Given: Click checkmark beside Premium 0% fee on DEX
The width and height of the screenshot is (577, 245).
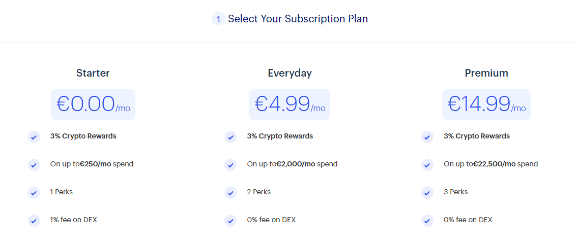Looking at the screenshot, I should click(x=427, y=221).
